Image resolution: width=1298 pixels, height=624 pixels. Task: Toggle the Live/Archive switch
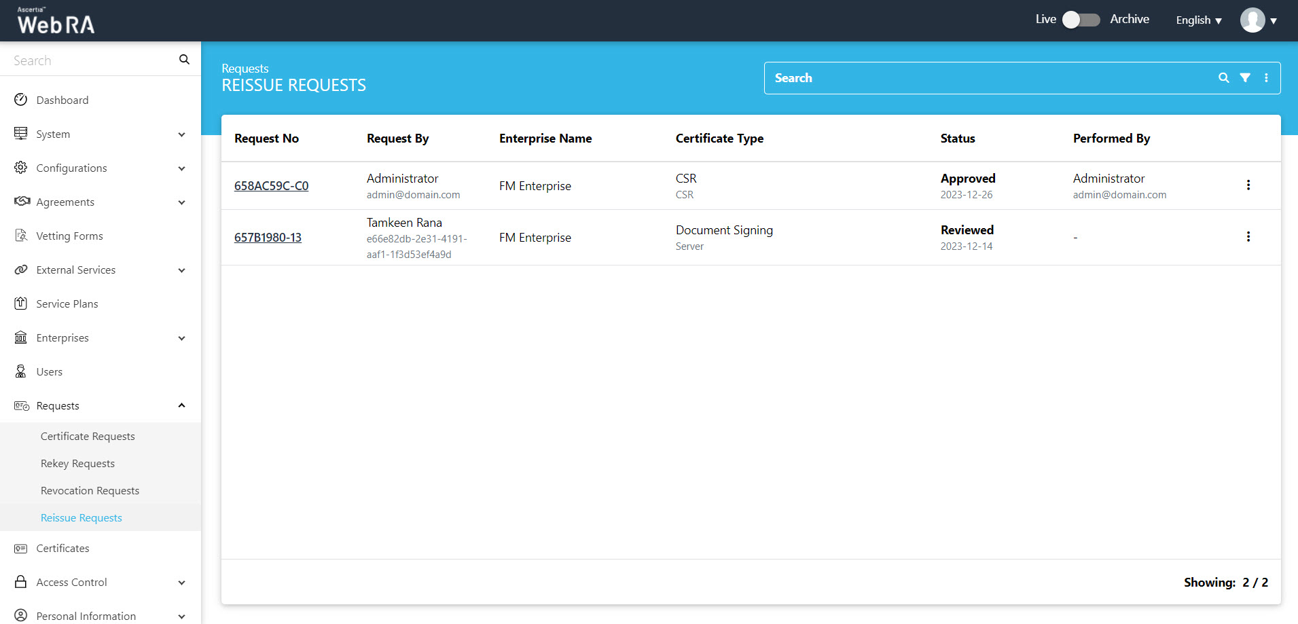coord(1081,20)
